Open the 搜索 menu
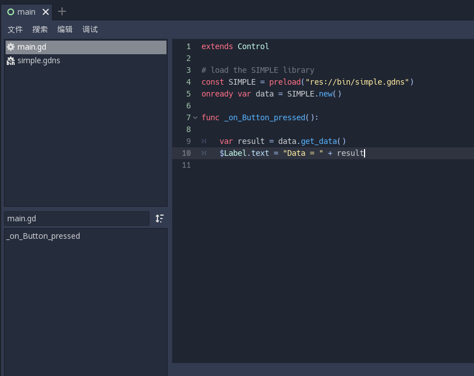 (x=39, y=29)
